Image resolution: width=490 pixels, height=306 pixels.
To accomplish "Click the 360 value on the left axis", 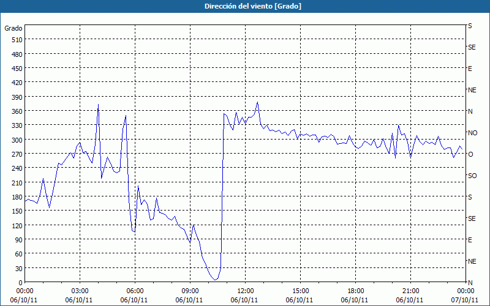I will pyautogui.click(x=17, y=111).
